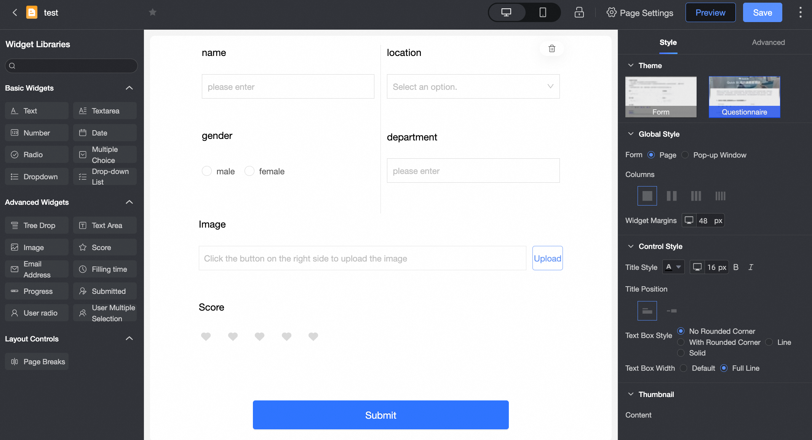Go back with the left arrow
Image resolution: width=812 pixels, height=440 pixels.
(x=15, y=13)
